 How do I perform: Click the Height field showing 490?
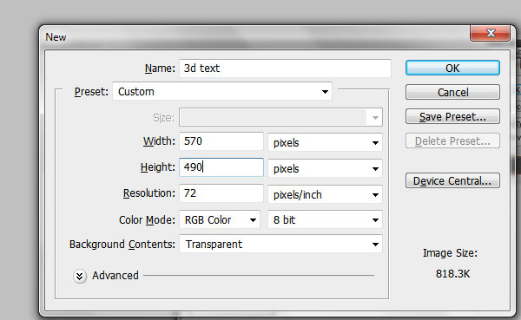[221, 167]
